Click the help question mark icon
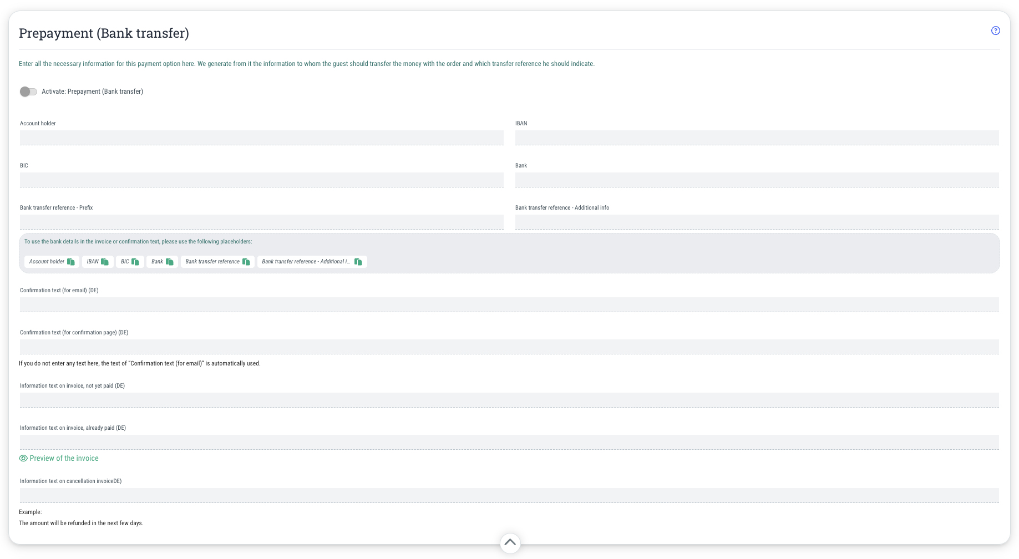This screenshot has width=1019, height=559. click(x=995, y=31)
